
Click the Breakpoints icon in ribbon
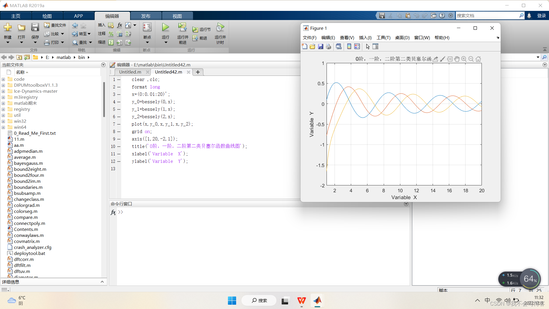147,28
